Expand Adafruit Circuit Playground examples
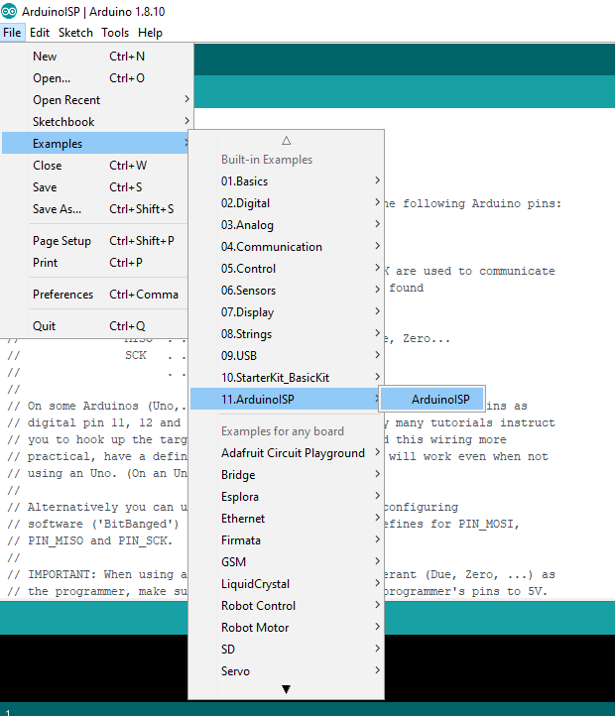 (x=286, y=453)
